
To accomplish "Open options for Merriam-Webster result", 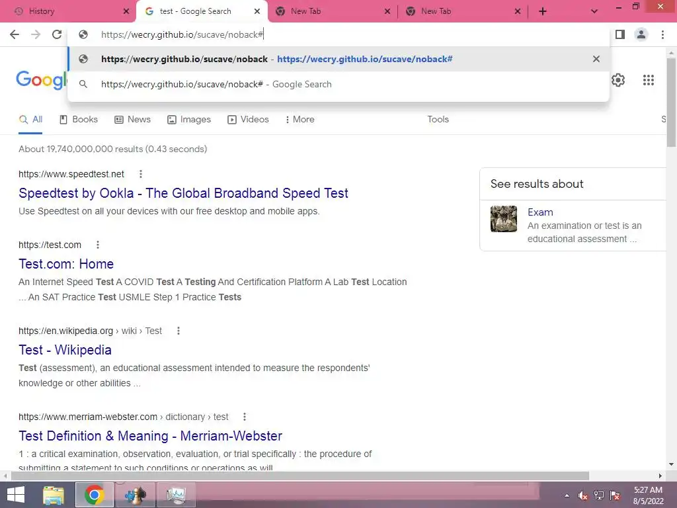I will point(245,417).
